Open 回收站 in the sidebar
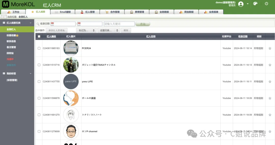This screenshot has width=275, height=145. [x=10, y=53]
